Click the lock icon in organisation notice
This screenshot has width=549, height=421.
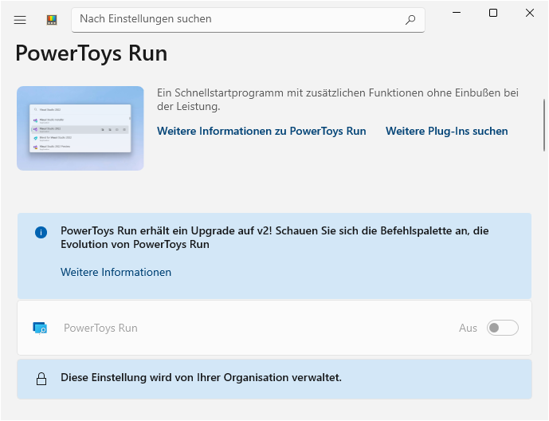pos(41,379)
